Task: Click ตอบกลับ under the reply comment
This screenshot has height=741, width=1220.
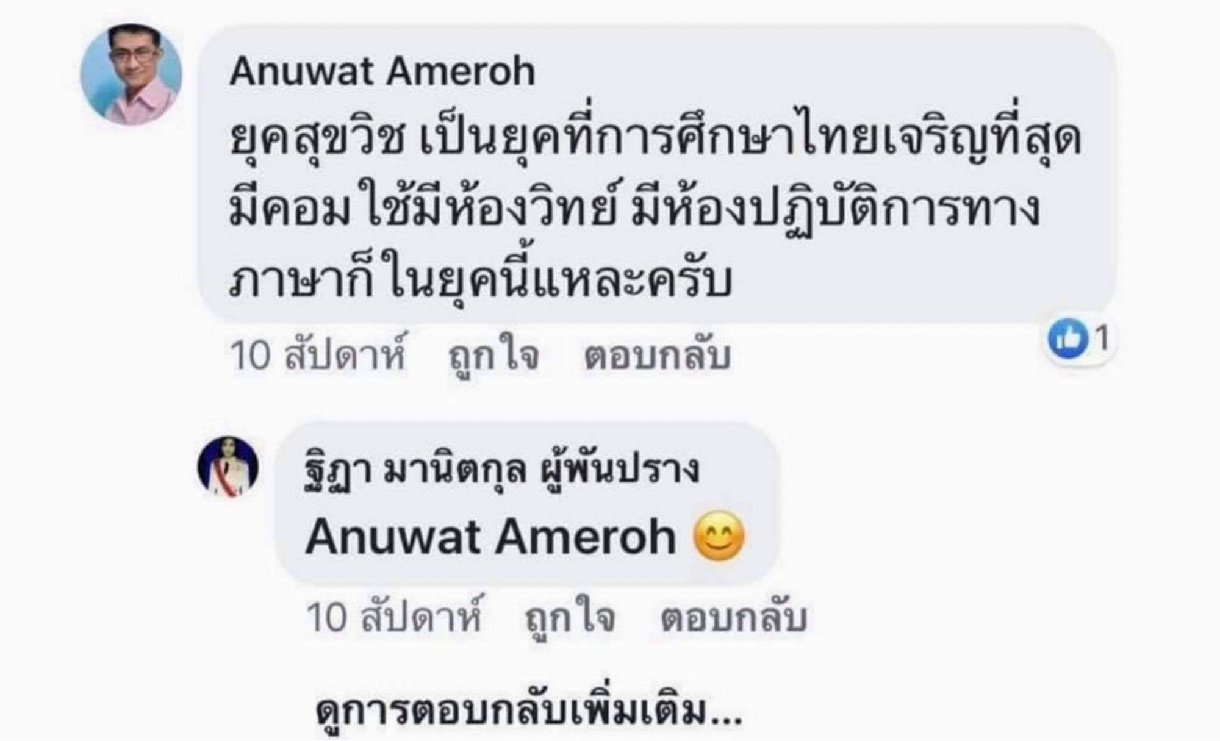Action: 734,617
